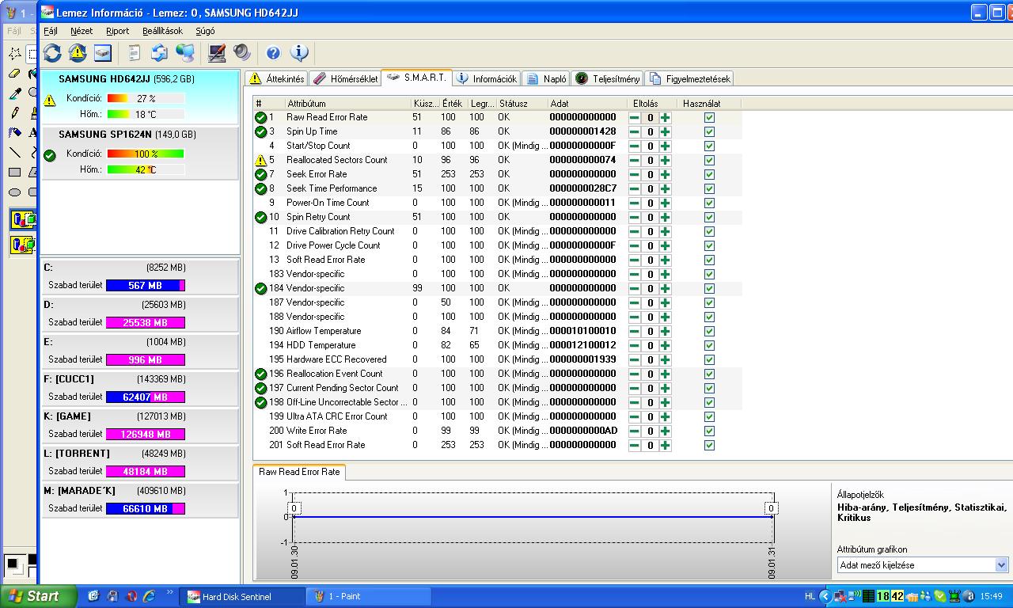Select the Ellipse tool in Paint window

click(14, 192)
